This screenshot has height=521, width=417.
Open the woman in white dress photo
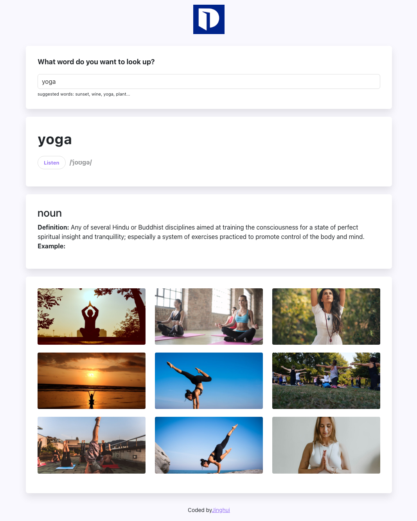(x=326, y=317)
